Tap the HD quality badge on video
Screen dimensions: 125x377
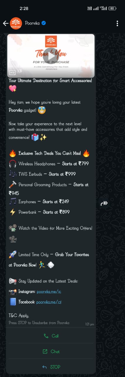[x=12, y=72]
